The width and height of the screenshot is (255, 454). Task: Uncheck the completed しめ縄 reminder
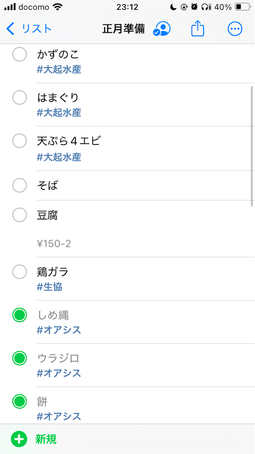point(19,315)
